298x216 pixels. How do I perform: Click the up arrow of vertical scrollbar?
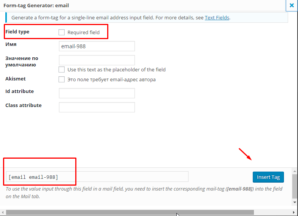pos(295,171)
